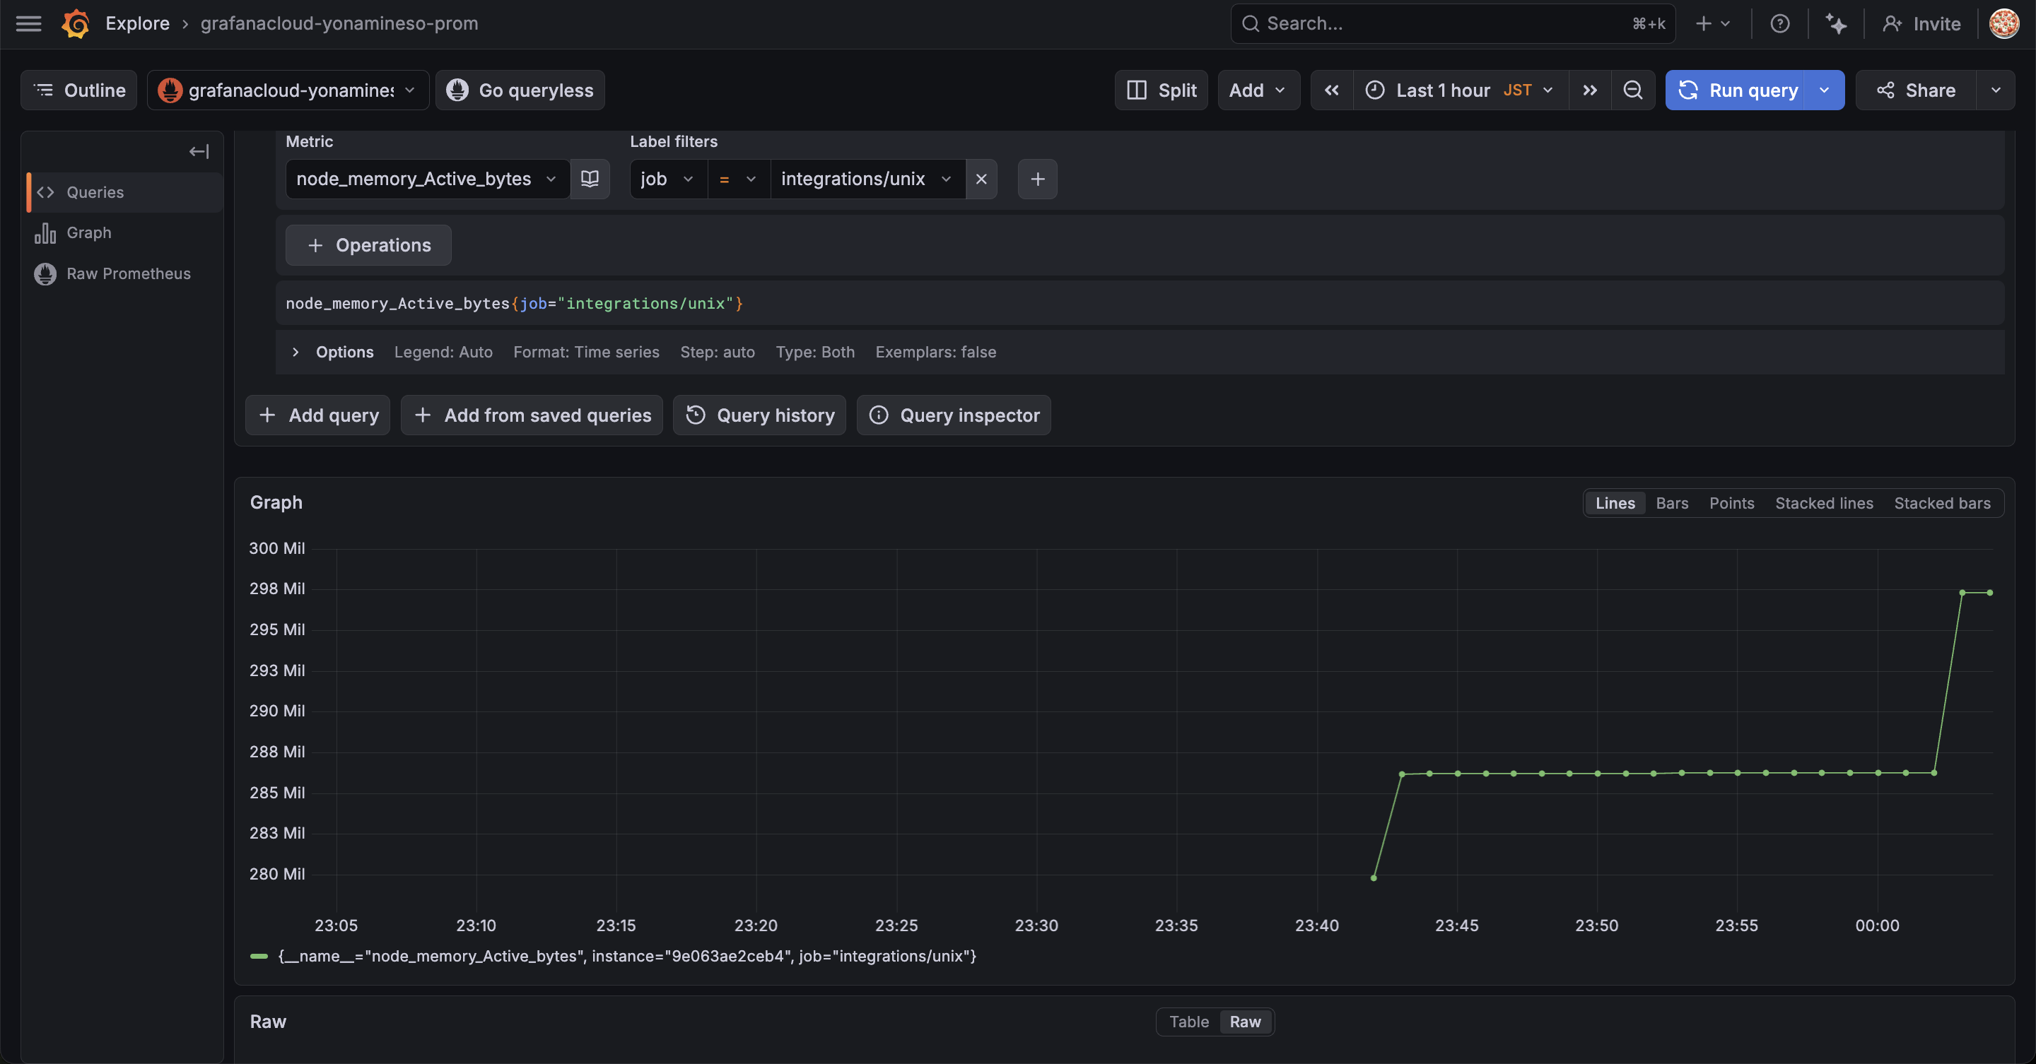Click the Grafana logo icon
This screenshot has width=2036, height=1064.
click(x=76, y=24)
